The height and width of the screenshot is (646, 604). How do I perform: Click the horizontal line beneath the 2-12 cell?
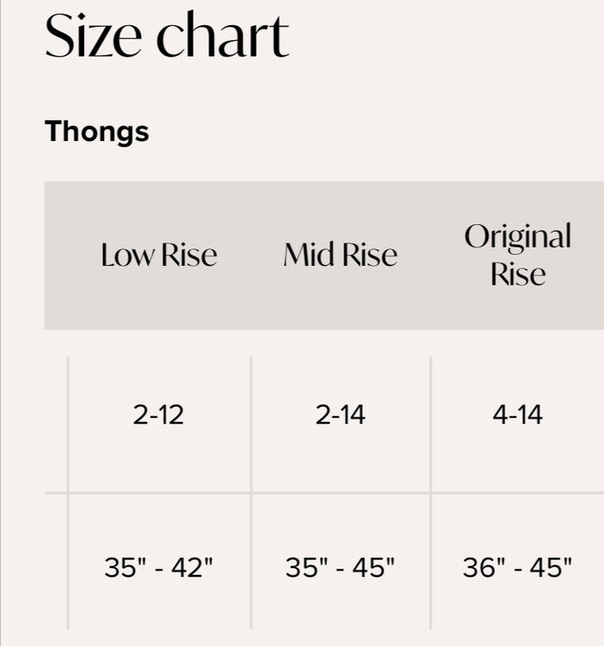click(159, 492)
